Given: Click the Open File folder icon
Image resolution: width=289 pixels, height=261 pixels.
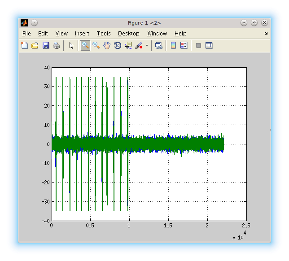Looking at the screenshot, I should coord(35,45).
